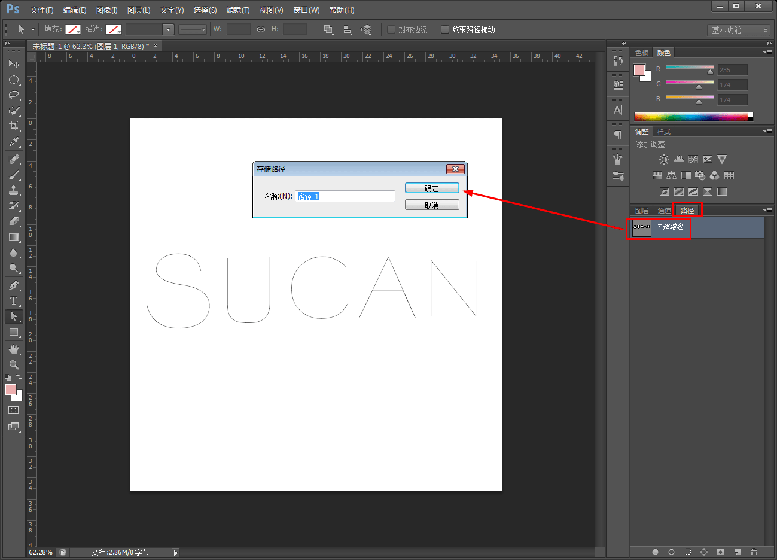
Task: Open the Paths panel flyout menu
Action: 767,211
